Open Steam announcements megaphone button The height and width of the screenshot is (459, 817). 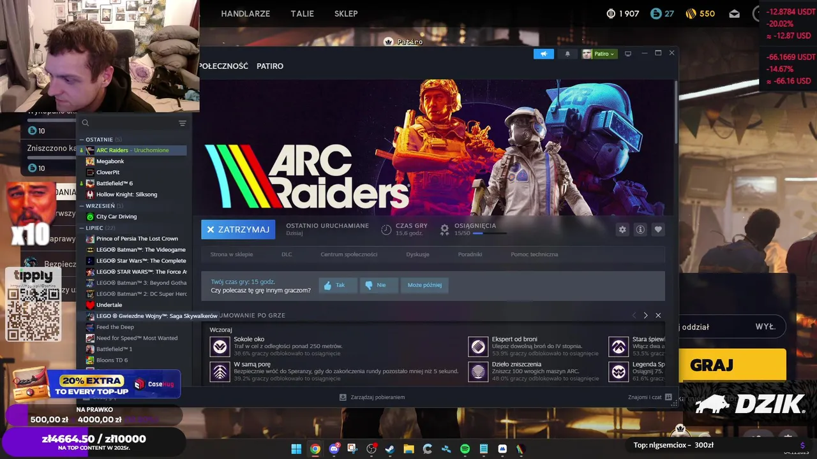pyautogui.click(x=543, y=54)
